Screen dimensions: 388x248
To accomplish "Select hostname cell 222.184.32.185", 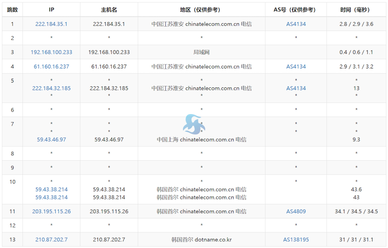I will point(109,88).
